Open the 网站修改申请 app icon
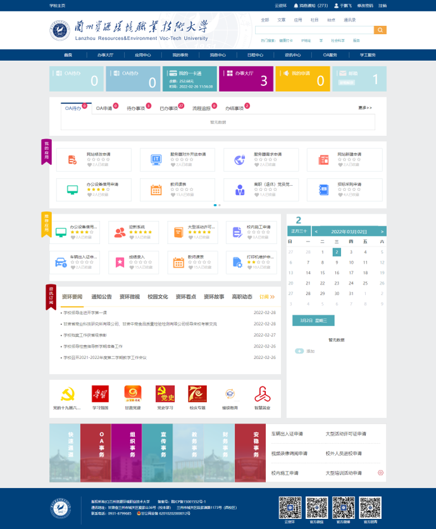Viewport: 436px width, 529px height. click(72, 159)
